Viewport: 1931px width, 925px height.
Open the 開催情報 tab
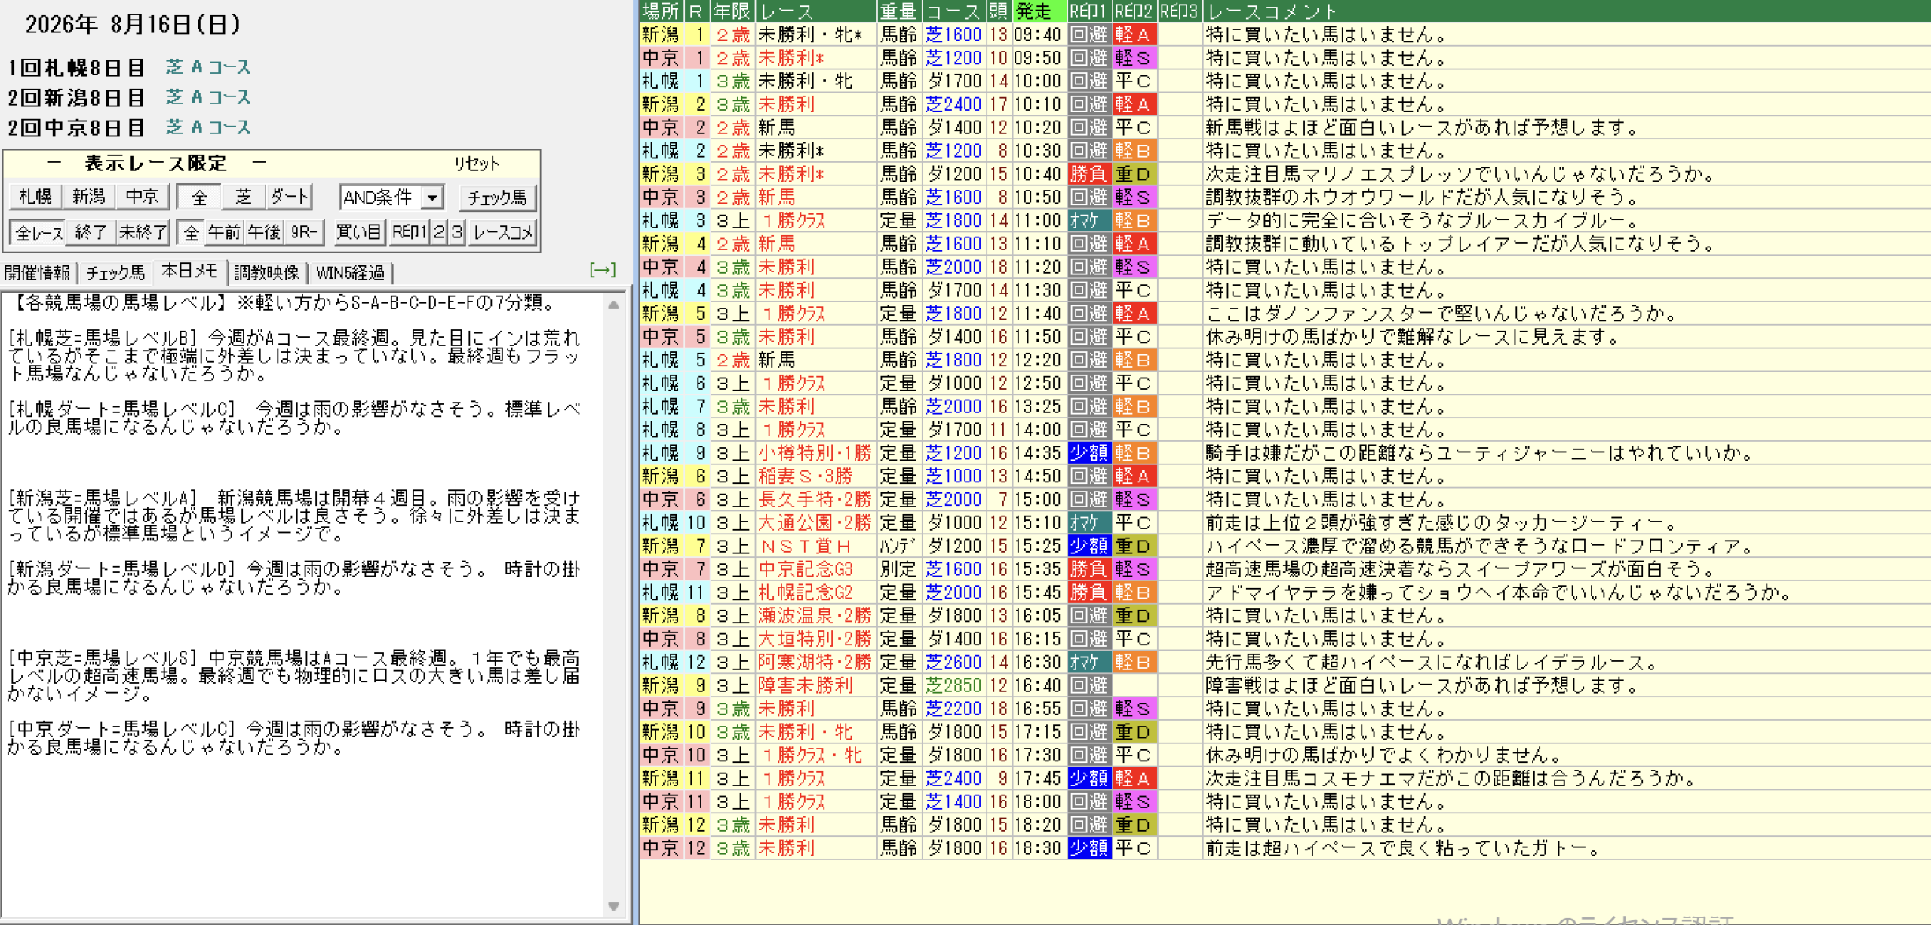pyautogui.click(x=37, y=273)
